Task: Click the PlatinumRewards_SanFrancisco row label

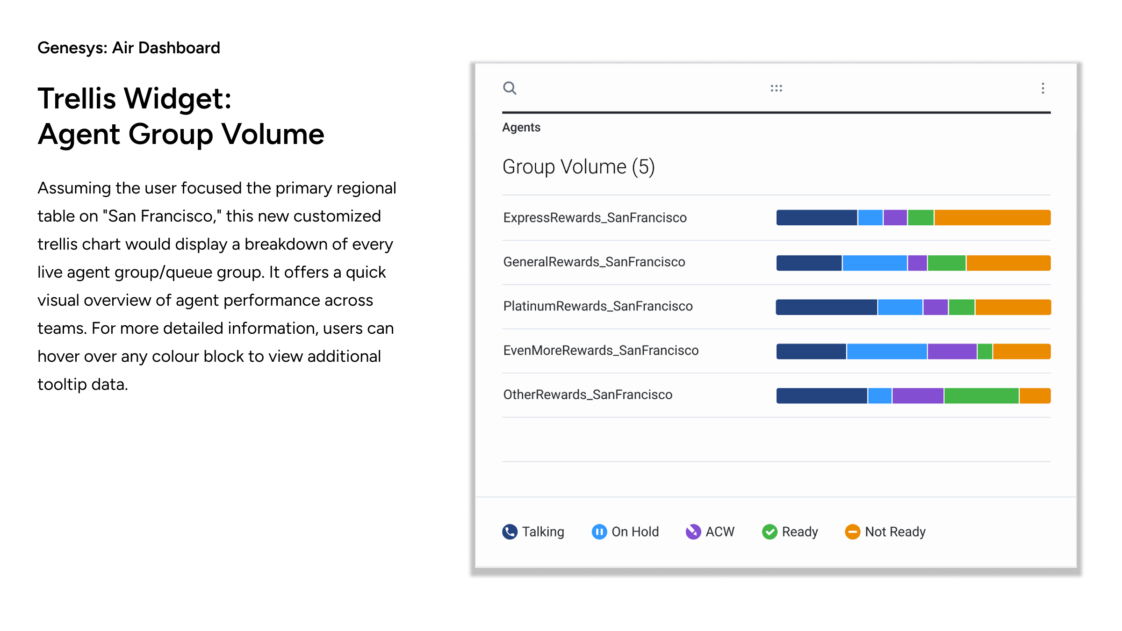Action: [597, 306]
